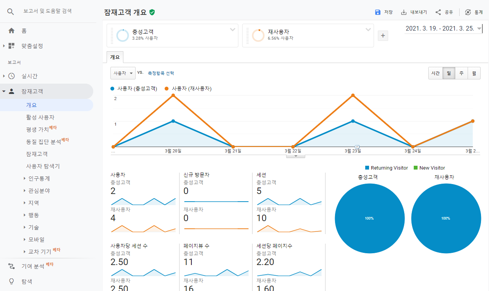
Task: Click the 홈 menu label
Action: tap(24, 31)
